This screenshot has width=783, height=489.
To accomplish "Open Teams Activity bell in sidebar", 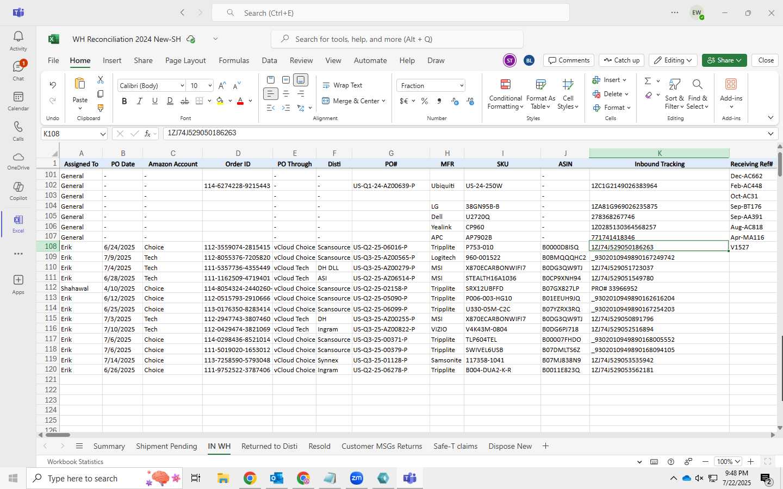I will click(18, 41).
